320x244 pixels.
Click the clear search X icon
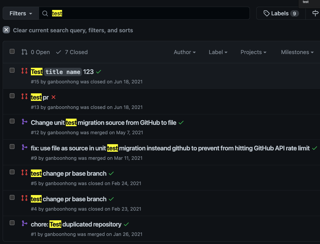pos(6,30)
